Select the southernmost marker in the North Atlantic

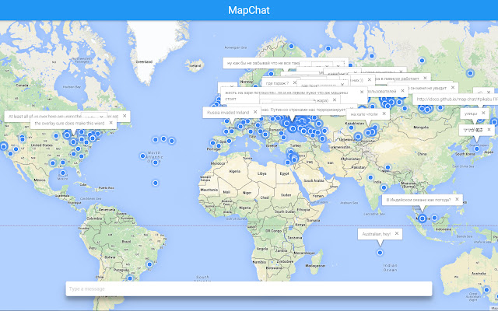pos(156,183)
